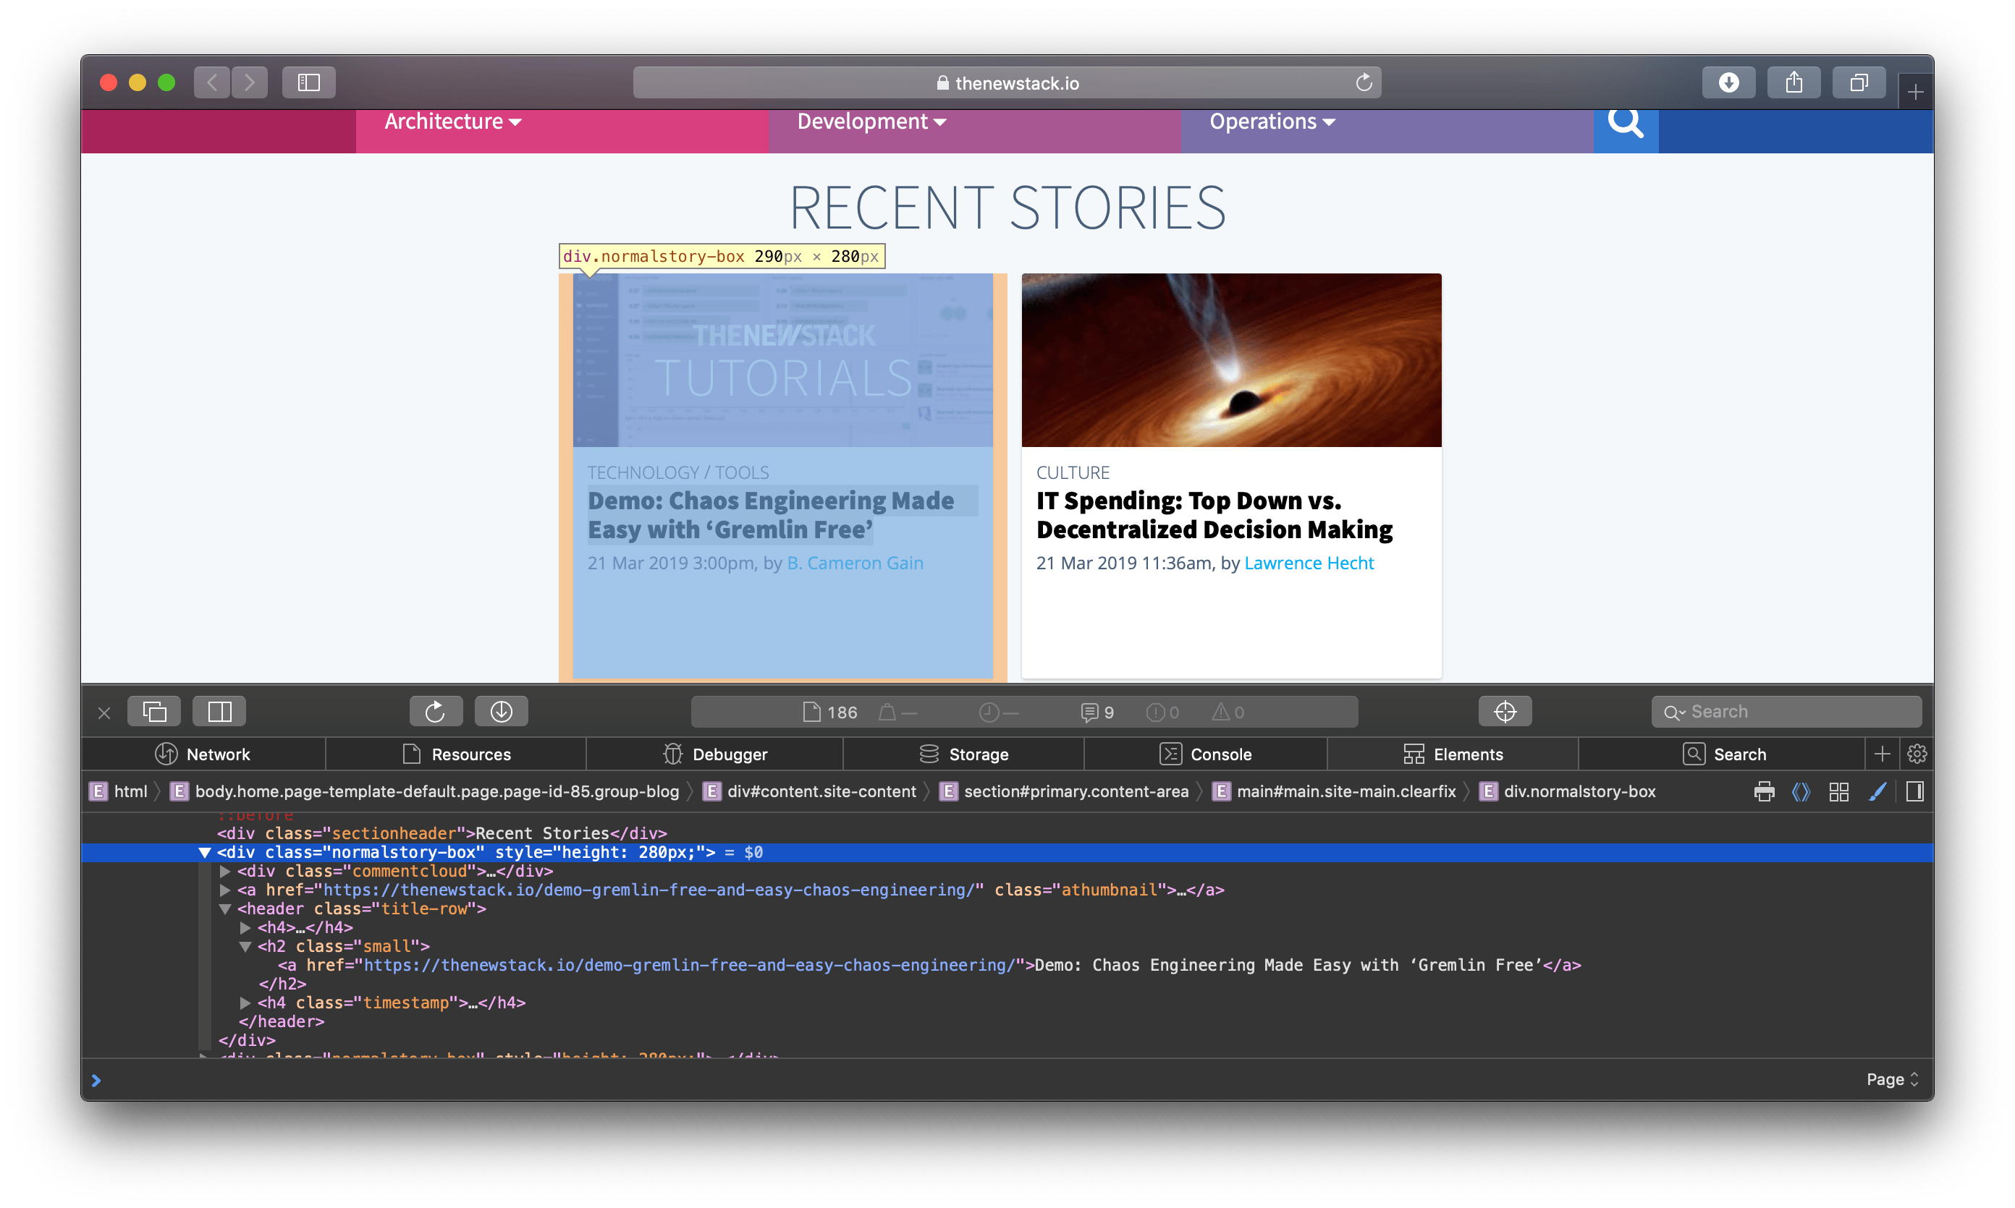The image size is (2015, 1208).
Task: Click the zero warnings indicator
Action: (x=1228, y=713)
